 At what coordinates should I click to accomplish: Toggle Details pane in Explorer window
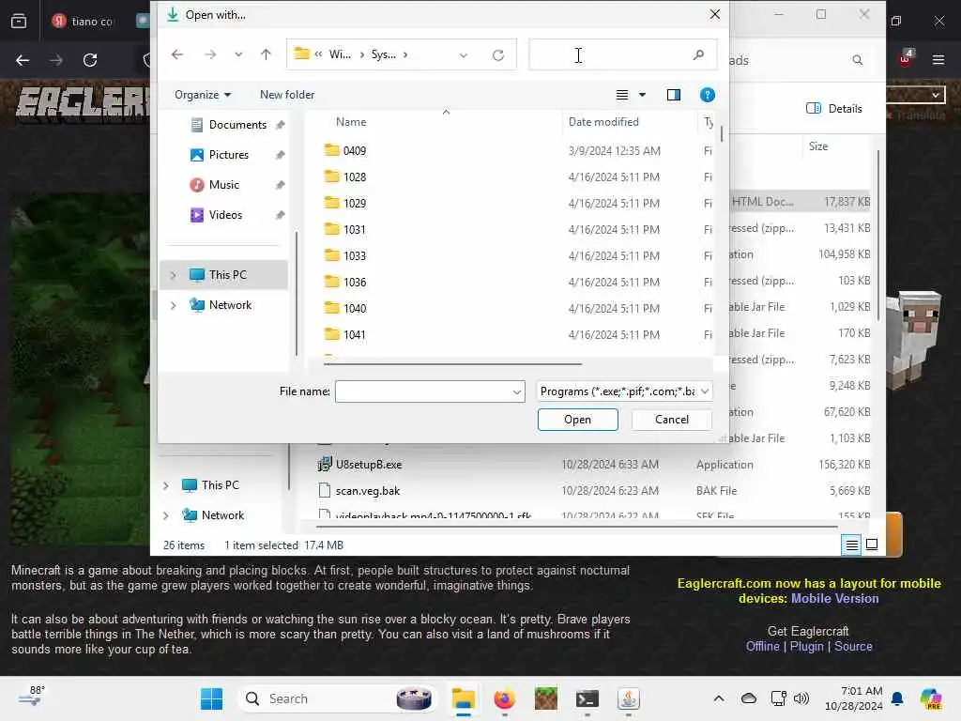pyautogui.click(x=833, y=109)
